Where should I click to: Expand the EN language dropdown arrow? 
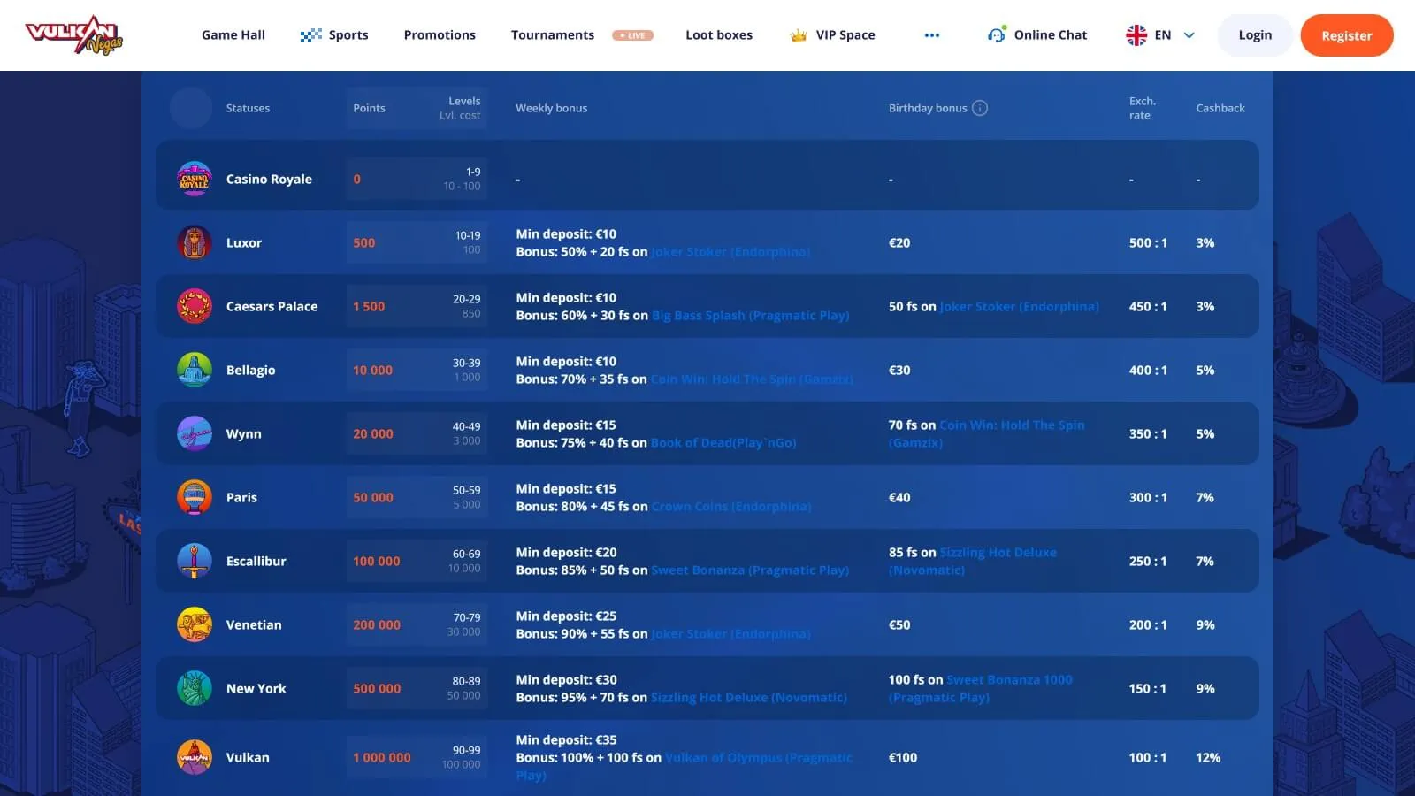point(1189,35)
